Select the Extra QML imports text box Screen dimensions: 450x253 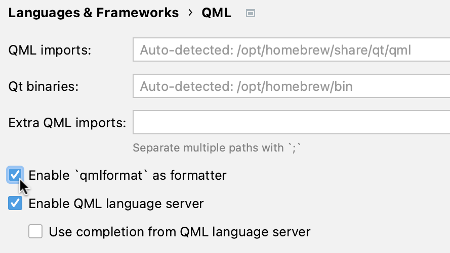[291, 122]
